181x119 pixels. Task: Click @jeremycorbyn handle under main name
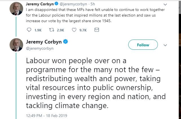pos(39,48)
